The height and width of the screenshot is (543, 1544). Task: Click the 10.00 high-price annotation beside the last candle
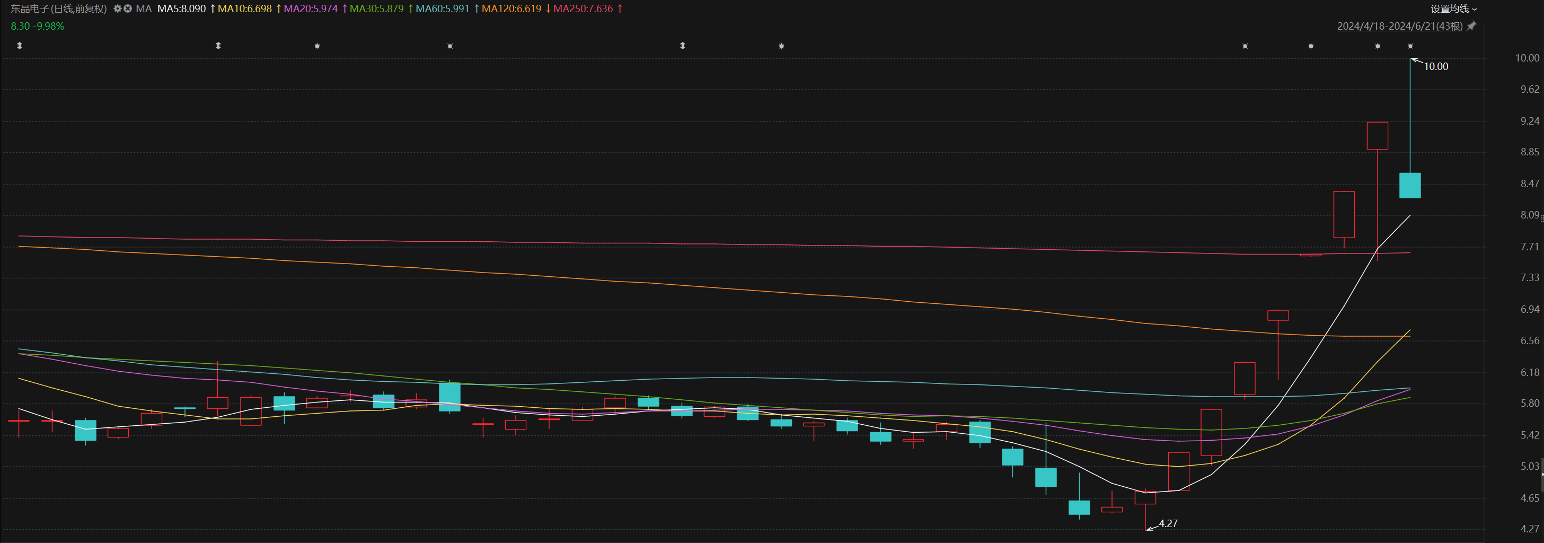pos(1435,66)
